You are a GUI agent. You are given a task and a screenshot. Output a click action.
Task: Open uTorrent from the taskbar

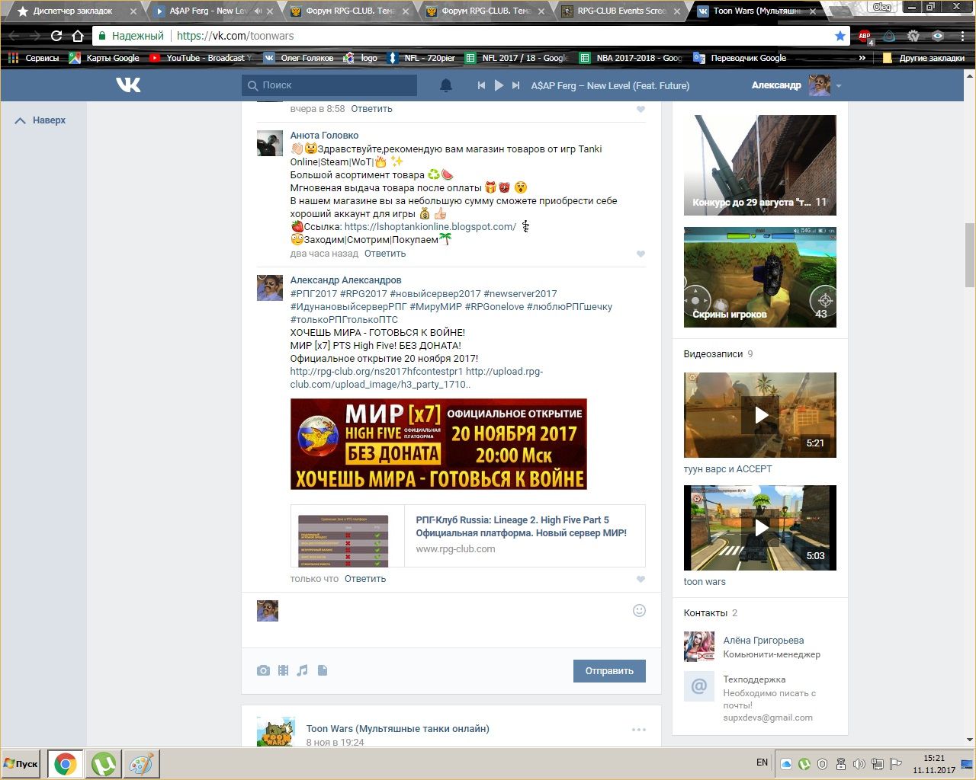pyautogui.click(x=104, y=763)
